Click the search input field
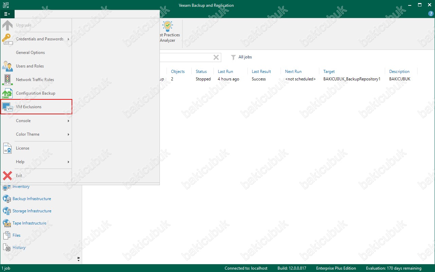The width and height of the screenshot is (435, 272). click(186, 57)
